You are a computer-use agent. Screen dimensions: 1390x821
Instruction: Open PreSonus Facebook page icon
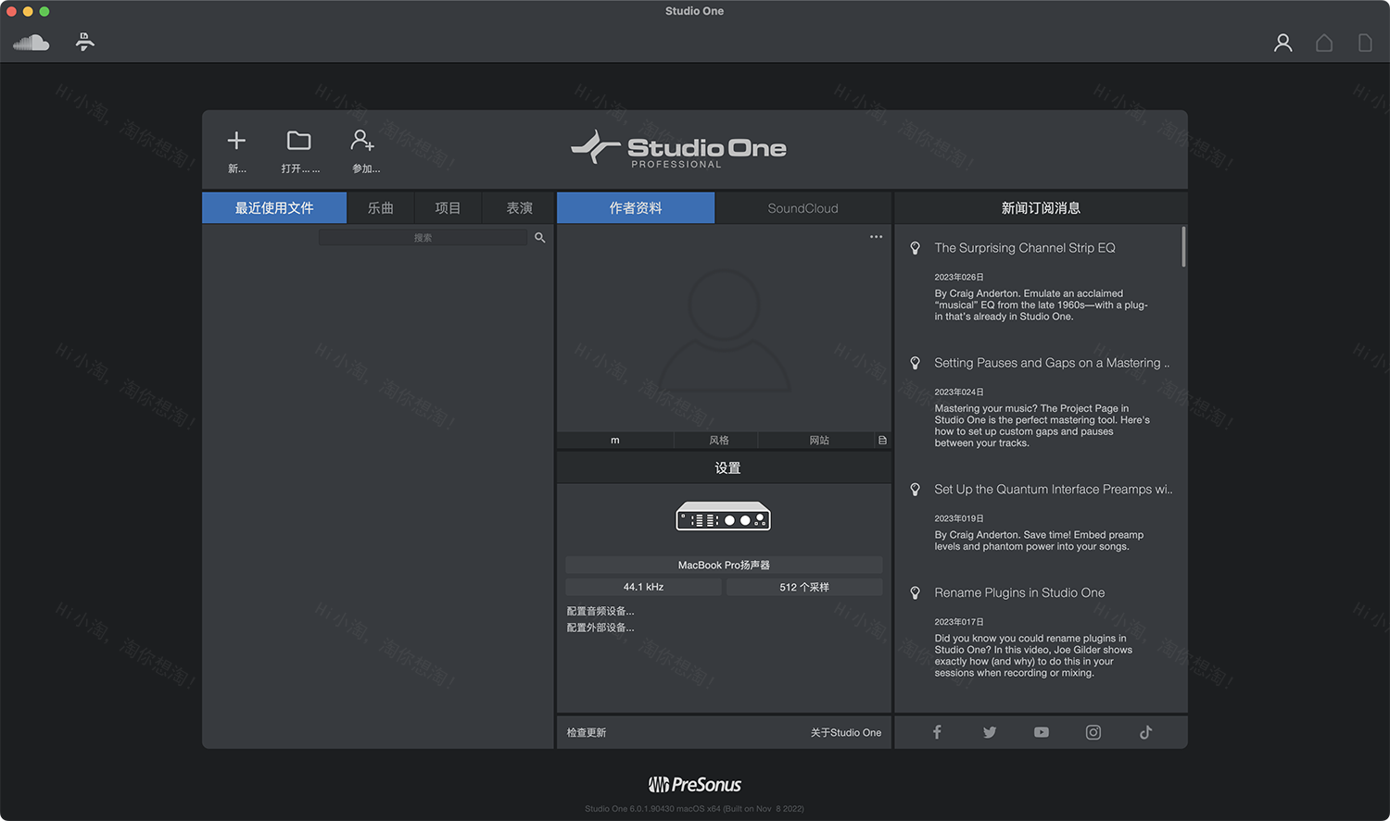click(x=937, y=731)
